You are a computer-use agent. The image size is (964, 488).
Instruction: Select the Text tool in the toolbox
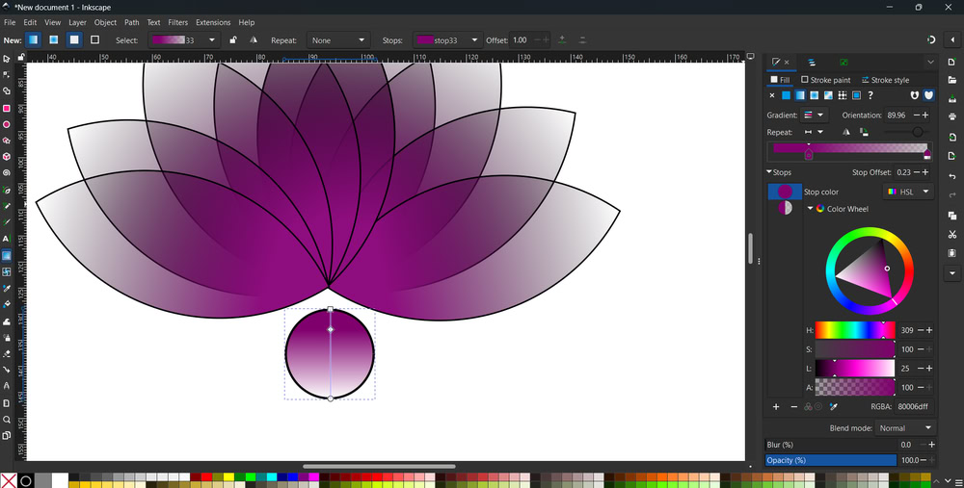pyautogui.click(x=7, y=239)
